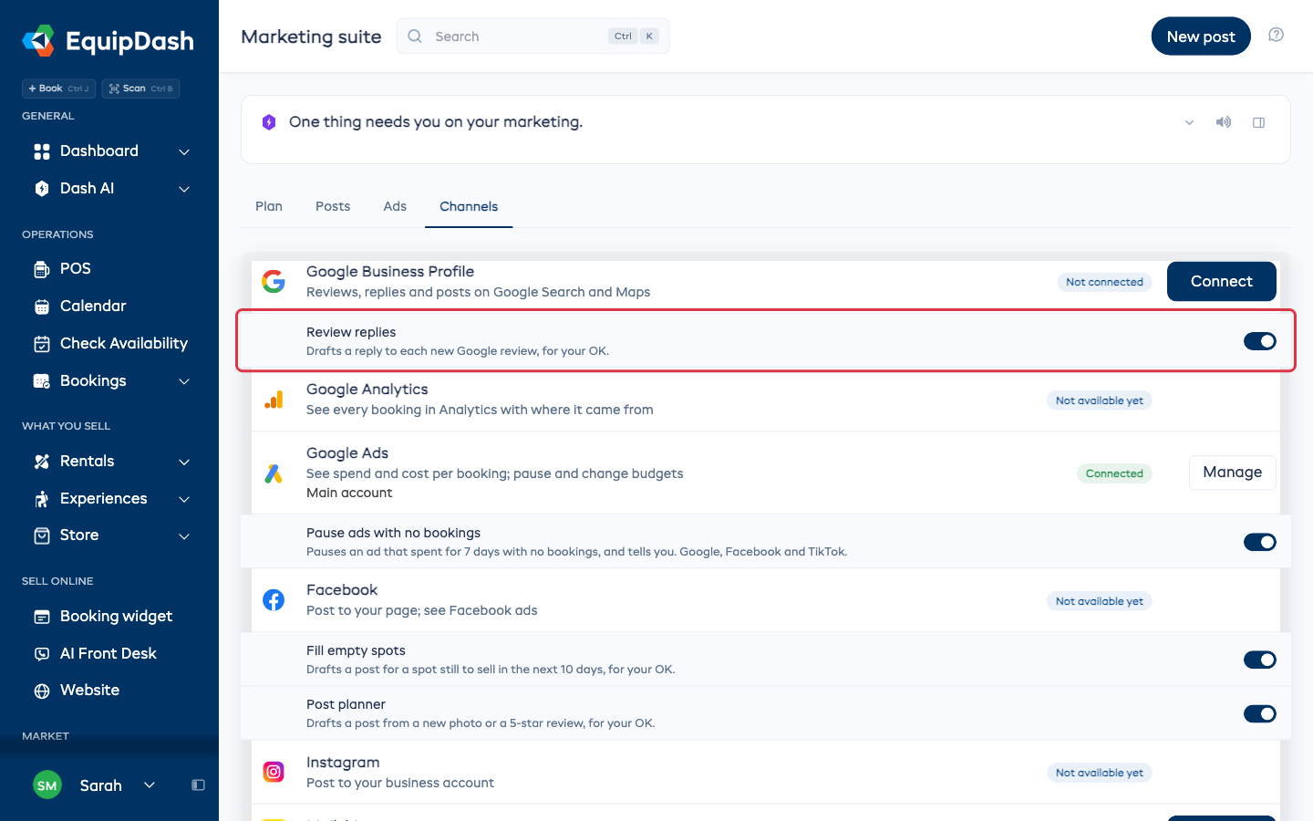Viewport: 1313px width, 821px height.
Task: Expand the Experiences menu
Action: (x=184, y=499)
